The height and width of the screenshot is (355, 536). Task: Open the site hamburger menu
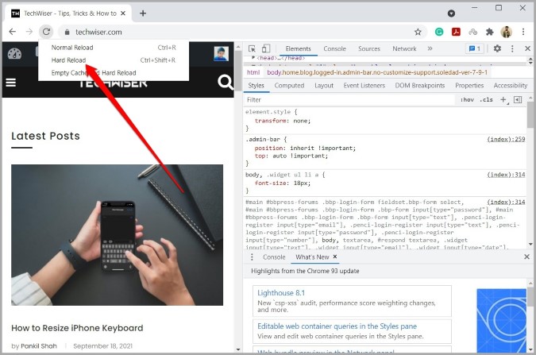(x=11, y=83)
